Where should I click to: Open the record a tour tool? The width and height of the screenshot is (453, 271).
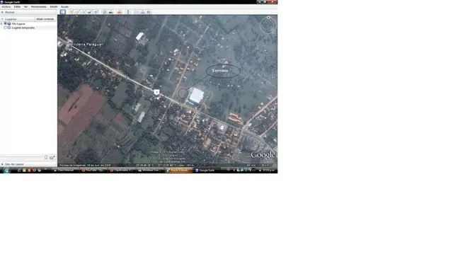tap(96, 12)
